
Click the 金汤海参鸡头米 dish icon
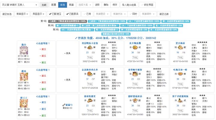point(90,74)
